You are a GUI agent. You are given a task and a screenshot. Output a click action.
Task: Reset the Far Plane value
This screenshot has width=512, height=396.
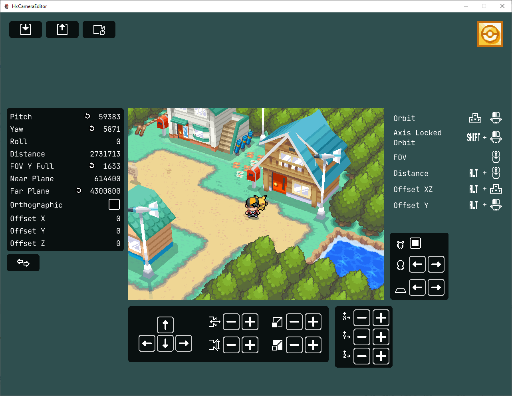pos(79,190)
